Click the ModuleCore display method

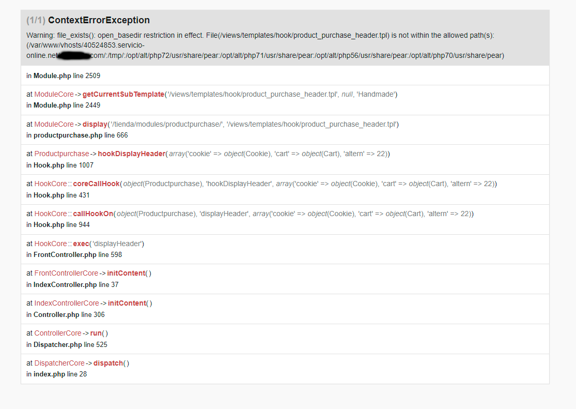click(95, 124)
